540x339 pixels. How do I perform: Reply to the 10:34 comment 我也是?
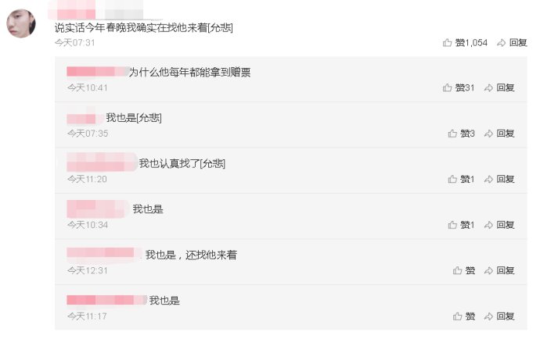[x=499, y=225]
